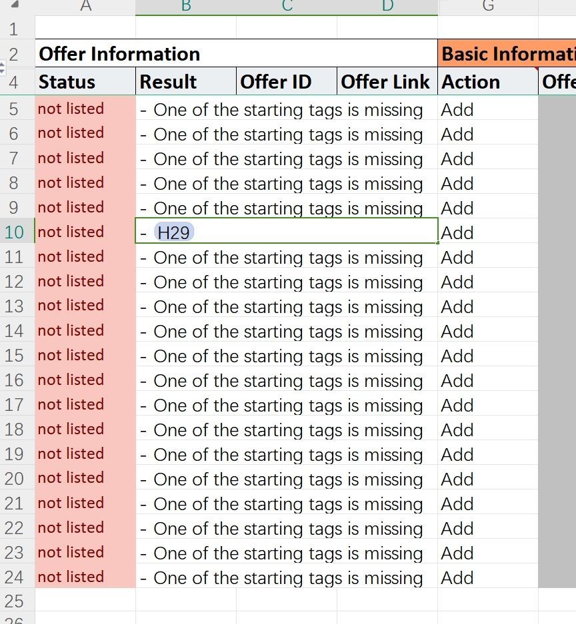Select the column A header
576x624 pixels.
pos(85,6)
